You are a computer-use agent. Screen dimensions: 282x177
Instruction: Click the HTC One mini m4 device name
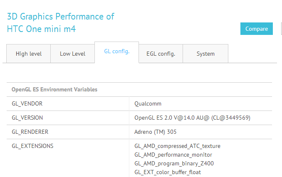pyautogui.click(x=42, y=29)
